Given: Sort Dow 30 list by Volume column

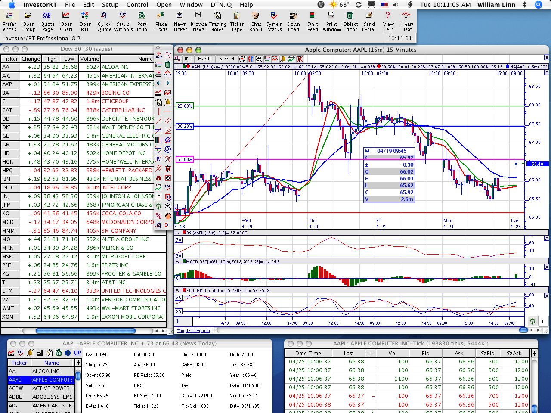Looking at the screenshot, I should [x=90, y=59].
